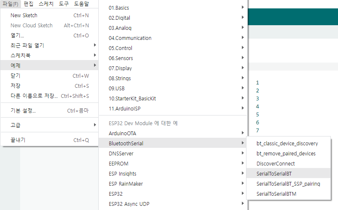Open the 도구 menu

pos(64,4)
